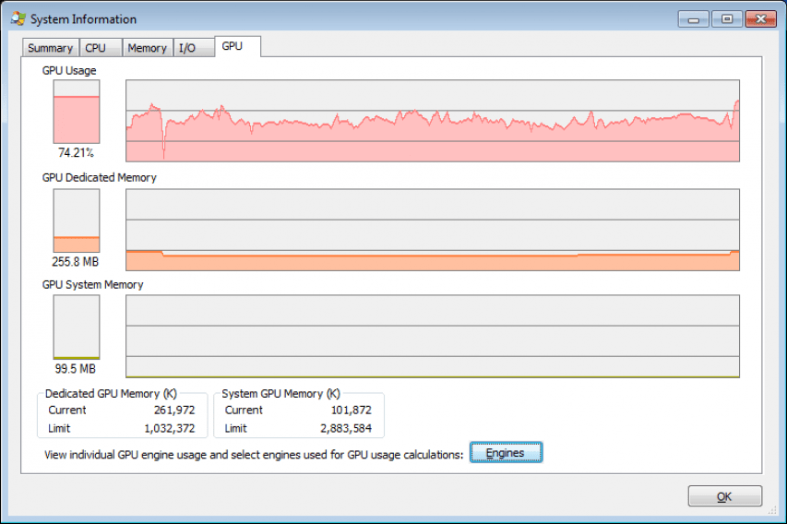This screenshot has height=524, width=787.
Task: Click the GPU Dedicated Memory history graph
Action: click(432, 230)
